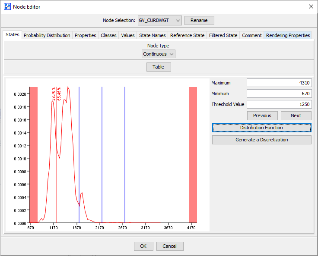This screenshot has height=256, width=318.
Task: Switch to the Probability Distribution tab
Action: (x=47, y=35)
